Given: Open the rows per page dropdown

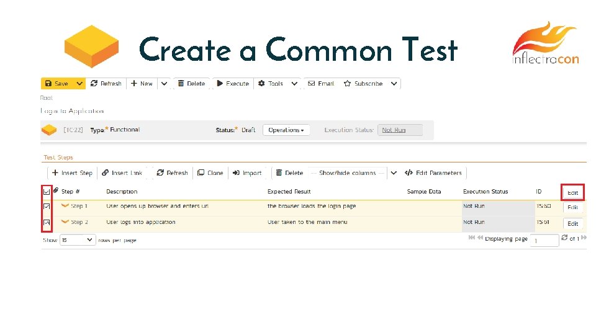Looking at the screenshot, I should coord(78,239).
